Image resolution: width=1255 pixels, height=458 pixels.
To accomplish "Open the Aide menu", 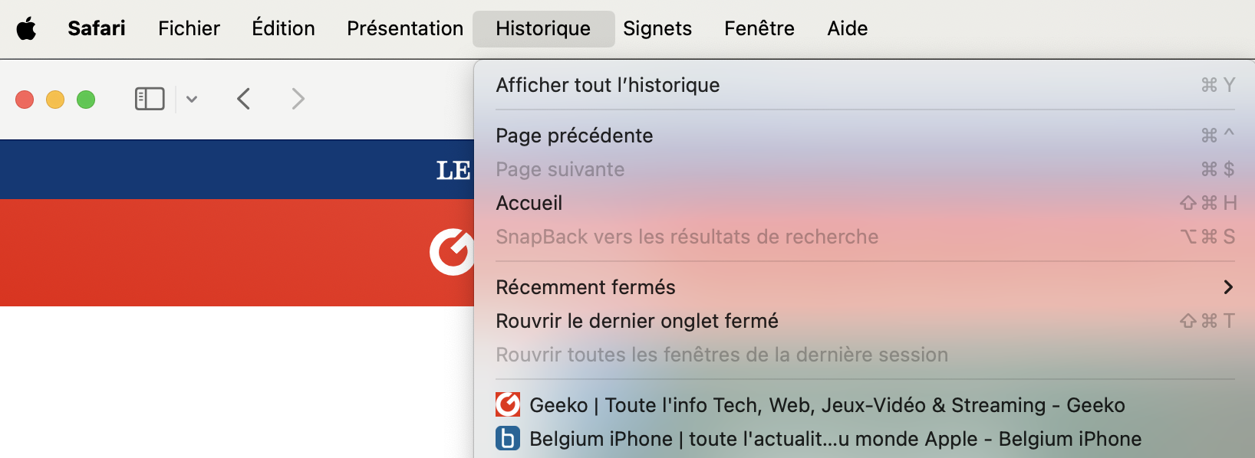I will pyautogui.click(x=848, y=28).
